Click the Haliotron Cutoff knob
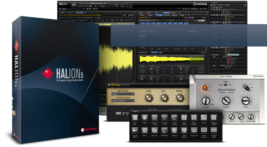Screen dimensions: 267x147 (226, 101)
